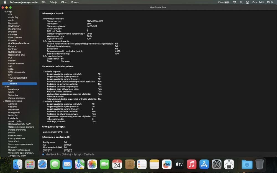The height and width of the screenshot is (173, 277).
Task: Click Stan value Normalny
Action: 66,61
